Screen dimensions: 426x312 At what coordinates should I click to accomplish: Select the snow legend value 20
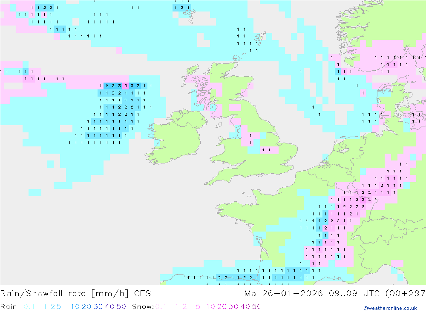tap(222, 306)
